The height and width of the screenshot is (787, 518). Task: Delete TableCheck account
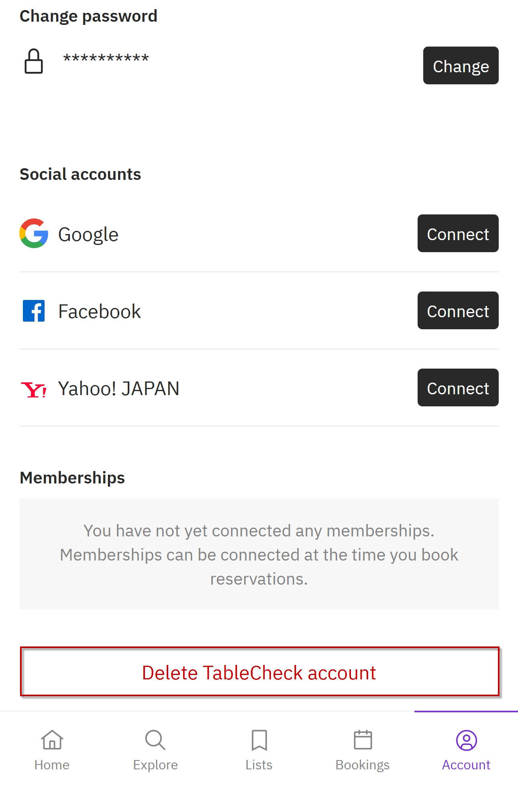point(259,671)
